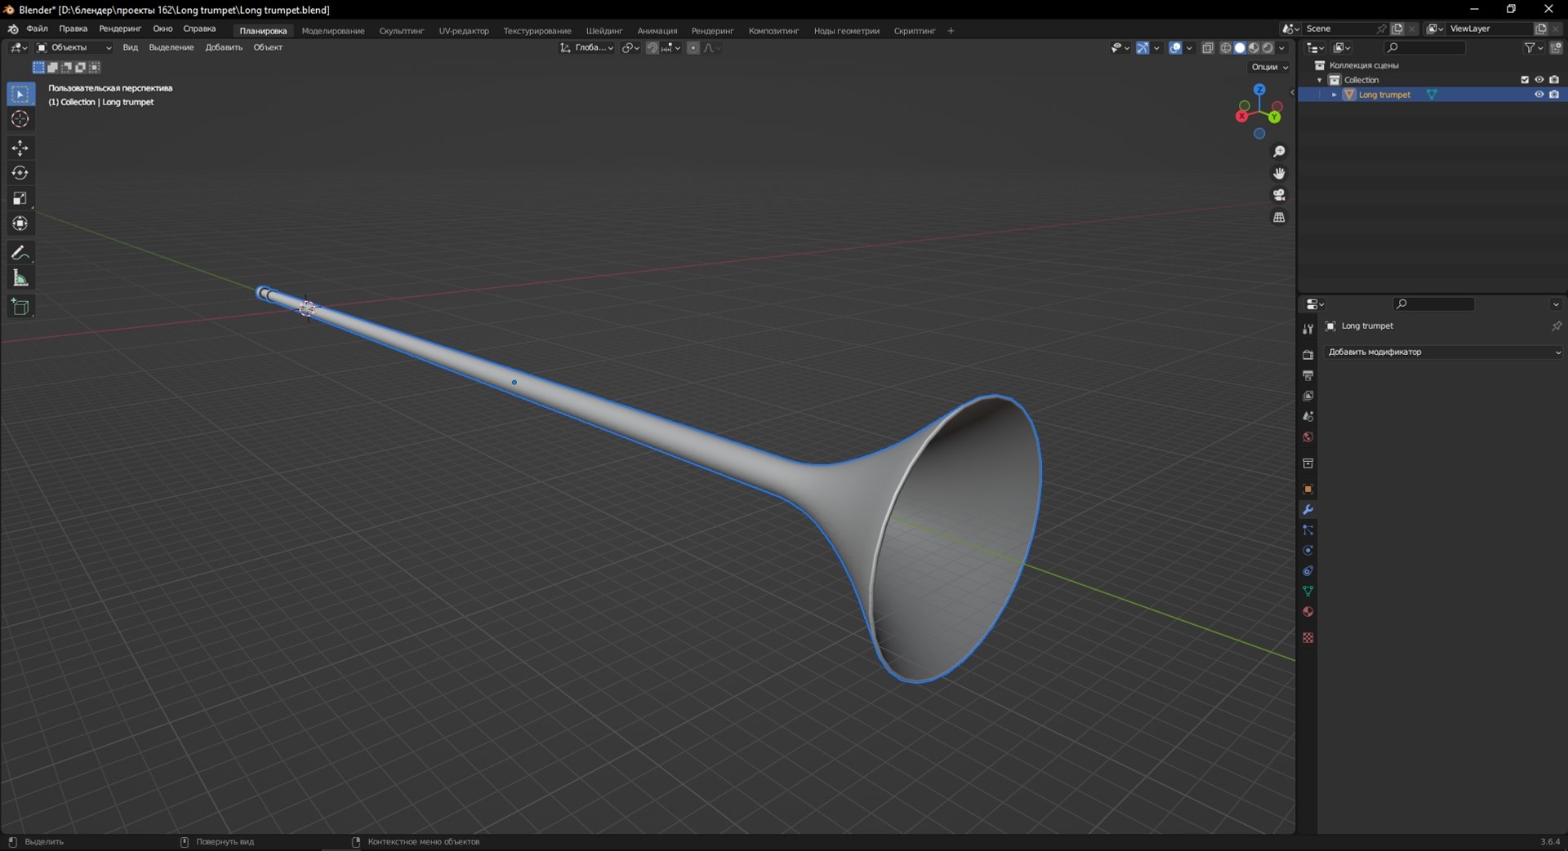Open the Global transform orientation dropdown

pyautogui.click(x=587, y=48)
